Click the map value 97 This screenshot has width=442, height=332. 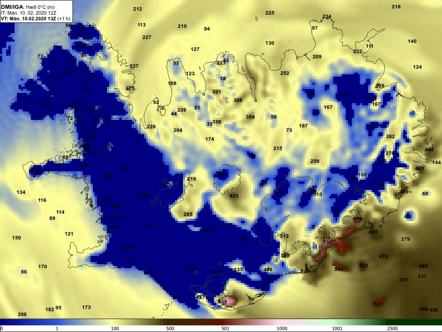pyautogui.click(x=315, y=28)
